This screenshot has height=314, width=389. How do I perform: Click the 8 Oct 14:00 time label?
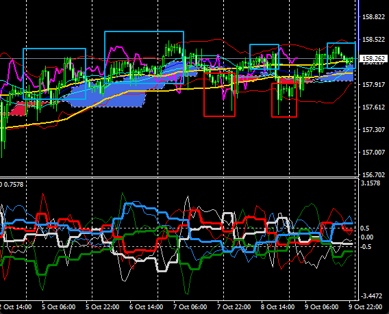tap(277, 306)
